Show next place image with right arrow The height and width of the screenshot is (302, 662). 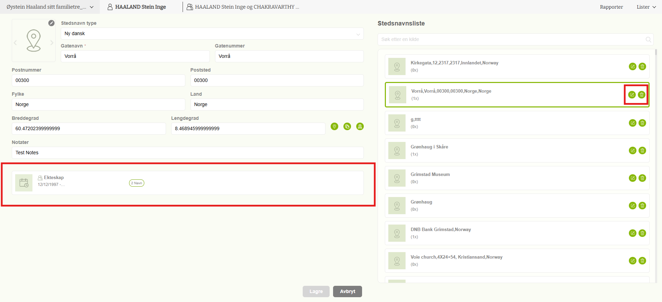click(x=52, y=43)
